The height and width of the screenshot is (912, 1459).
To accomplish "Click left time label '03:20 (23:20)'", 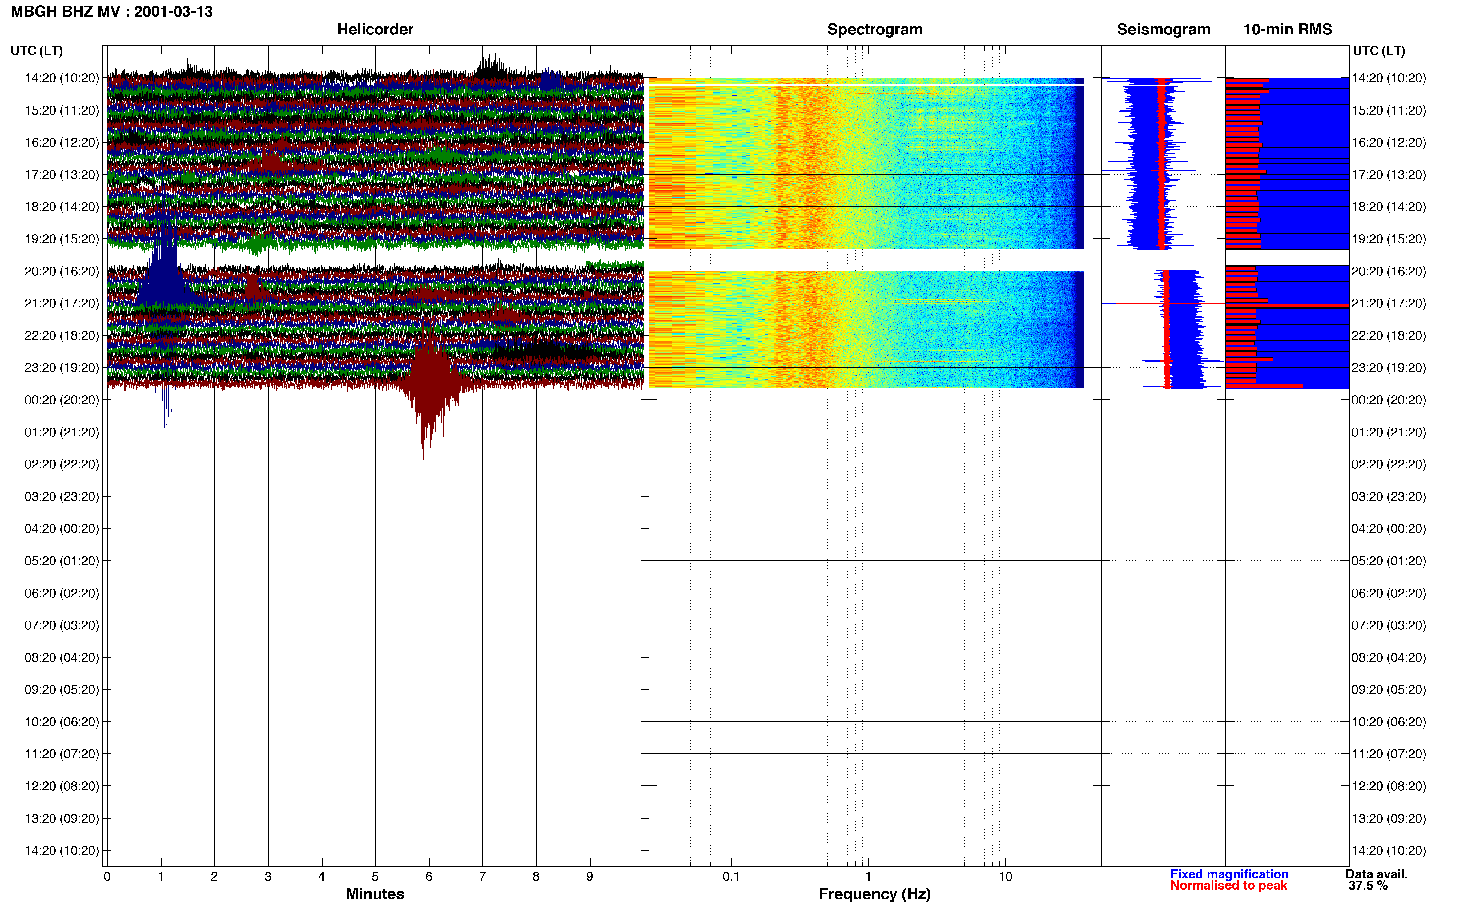I will (x=62, y=496).
